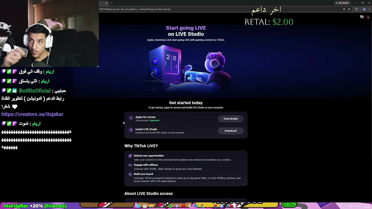Click the Download button for LIVE Studio
Image resolution: width=372 pixels, height=209 pixels.
[230, 131]
